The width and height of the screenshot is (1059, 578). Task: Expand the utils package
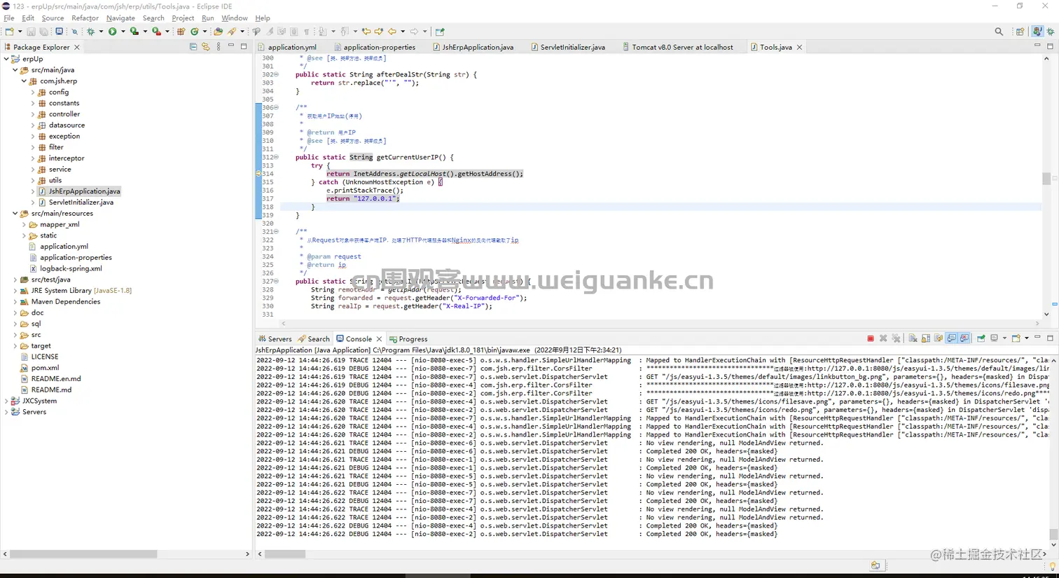point(33,180)
